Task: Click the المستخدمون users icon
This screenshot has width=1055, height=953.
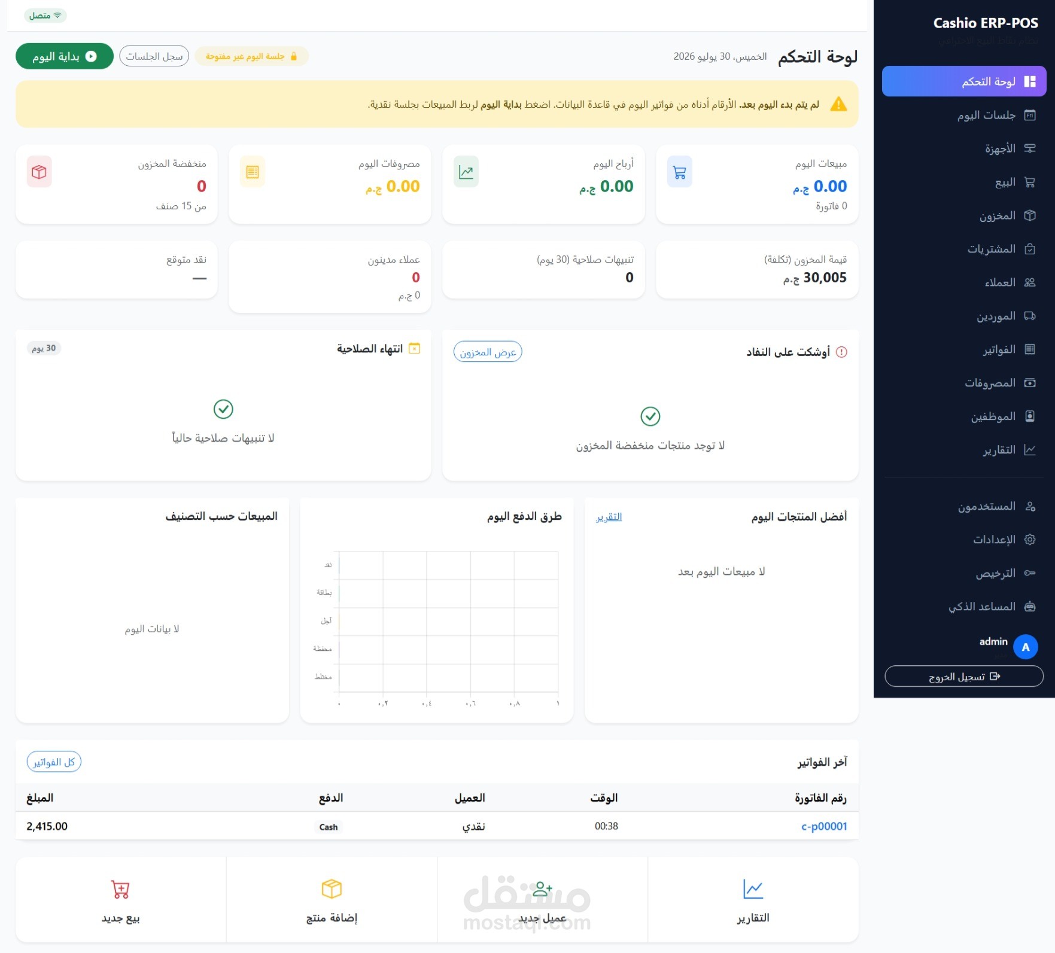Action: (x=1030, y=507)
